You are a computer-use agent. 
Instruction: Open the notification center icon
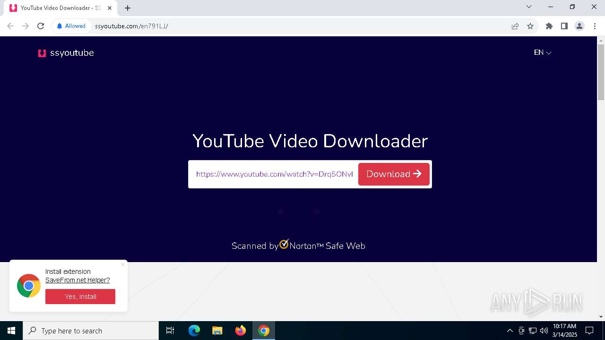590,331
